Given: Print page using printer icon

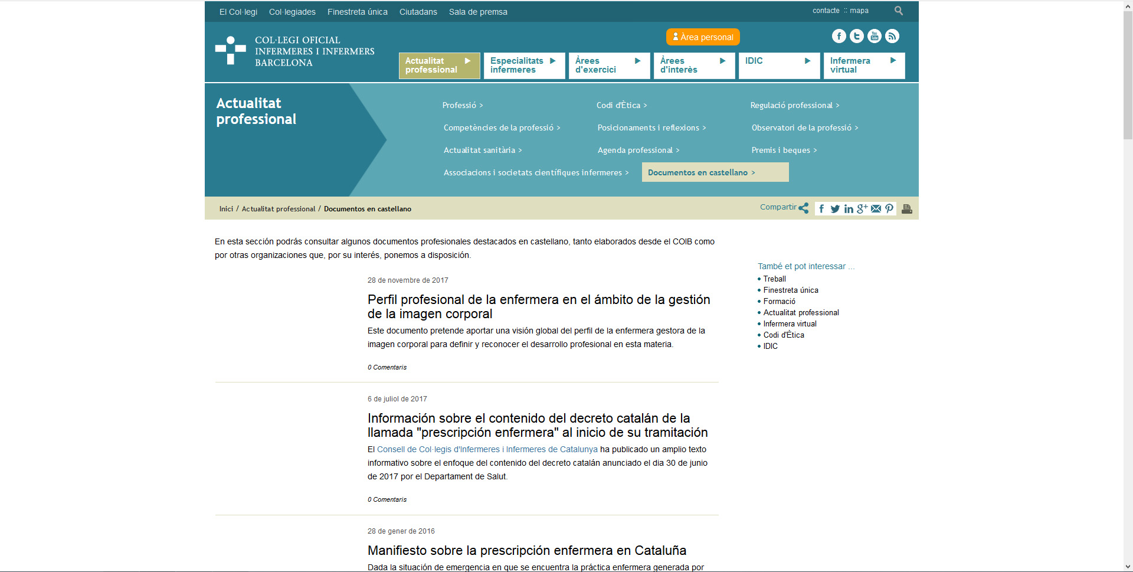Looking at the screenshot, I should [x=907, y=209].
